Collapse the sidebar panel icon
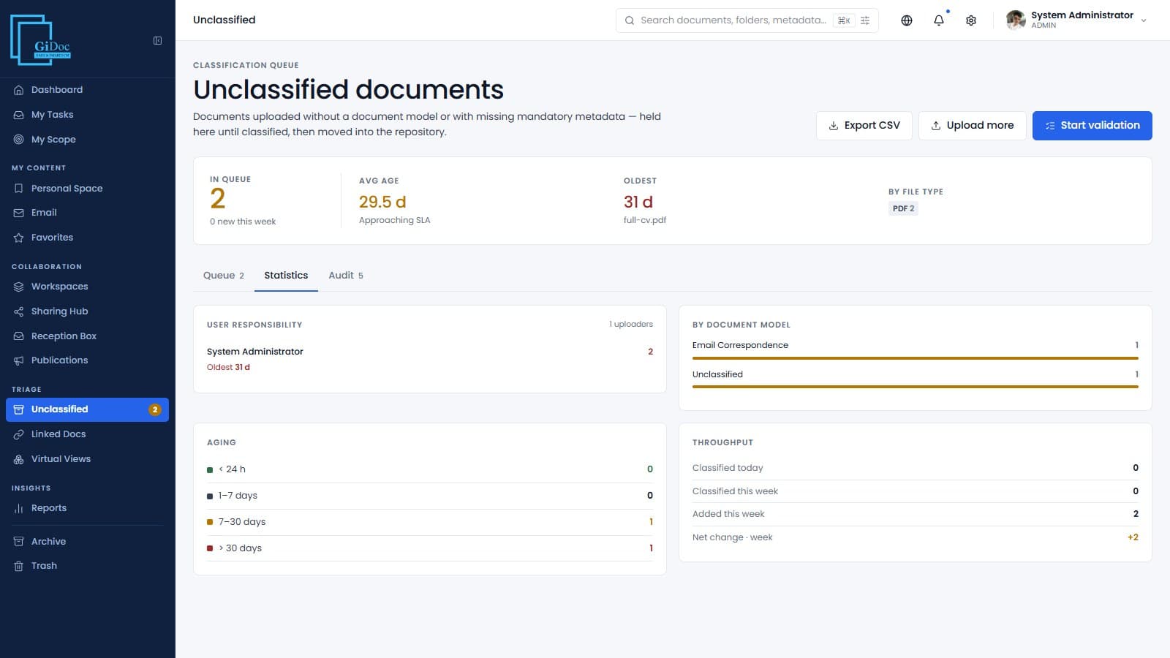This screenshot has height=658, width=1170. [x=157, y=41]
